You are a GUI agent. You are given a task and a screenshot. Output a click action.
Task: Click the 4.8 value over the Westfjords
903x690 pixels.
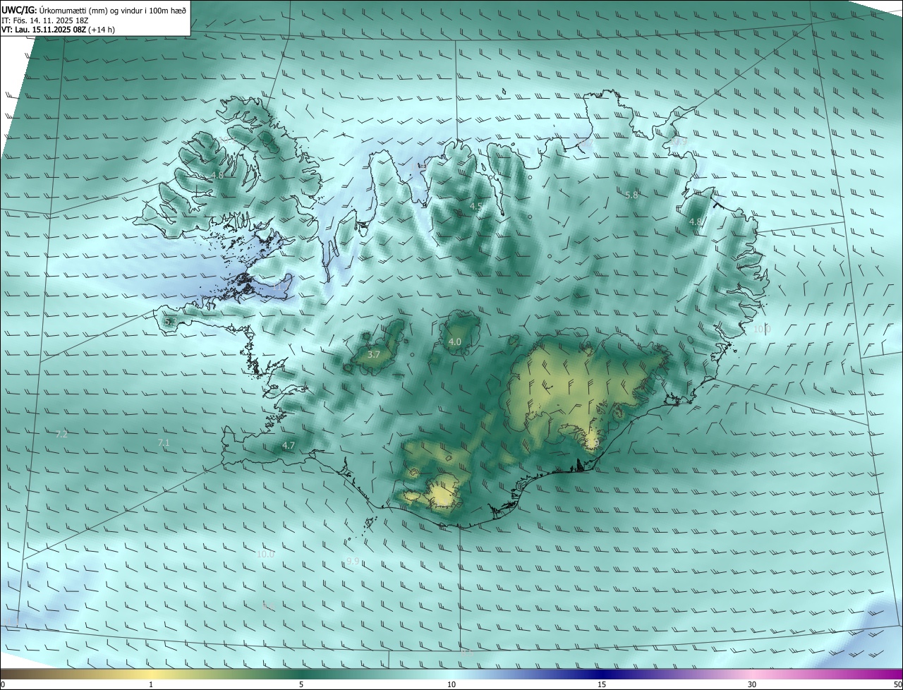(x=217, y=175)
